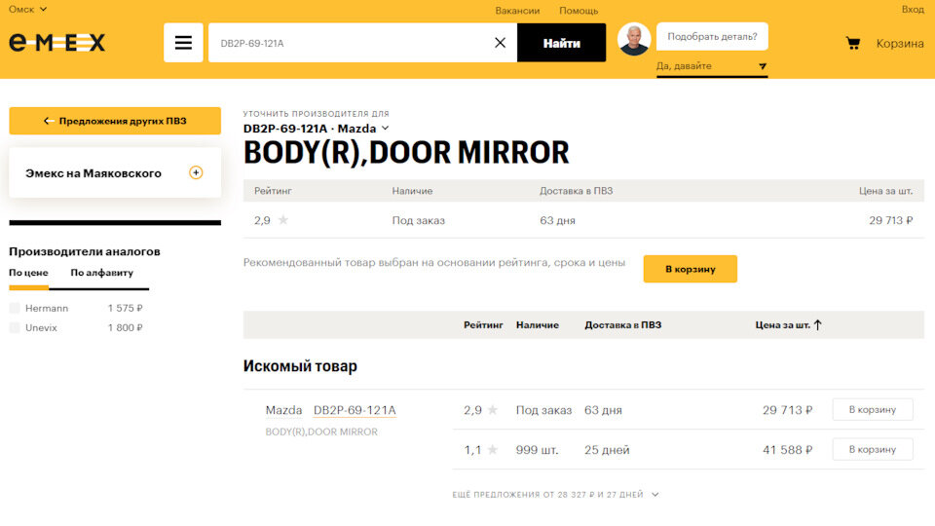
Task: Open the Да, давайте dropdown
Action: 712,66
